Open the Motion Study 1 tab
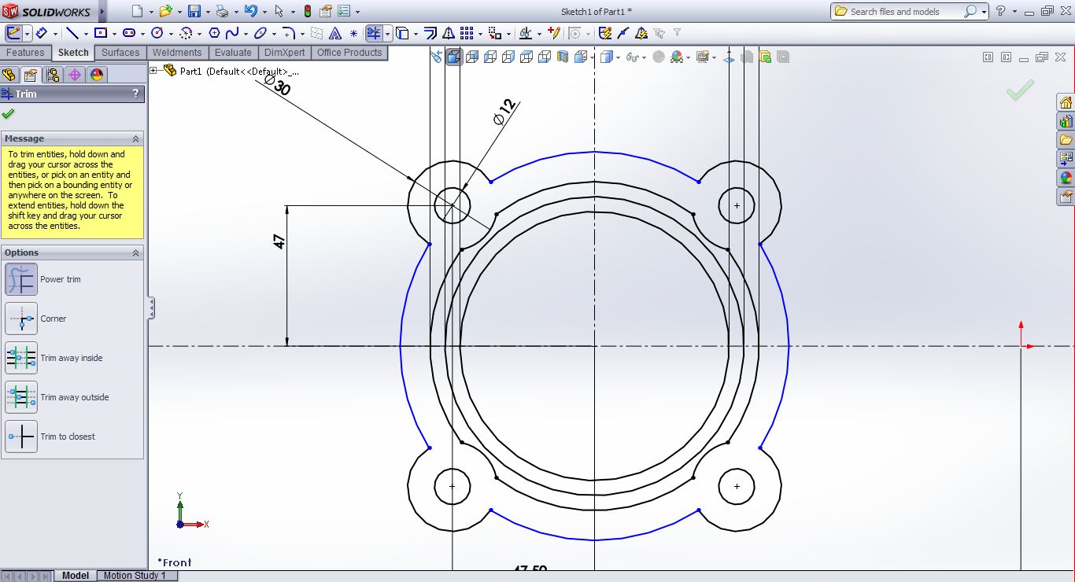This screenshot has width=1075, height=582. tap(135, 576)
